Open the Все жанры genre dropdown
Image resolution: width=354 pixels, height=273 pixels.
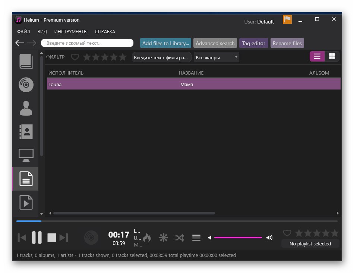(x=217, y=57)
